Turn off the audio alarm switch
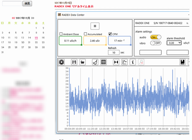Image resolution: width=192 pixels, height=140 pixels. [x=156, y=37]
